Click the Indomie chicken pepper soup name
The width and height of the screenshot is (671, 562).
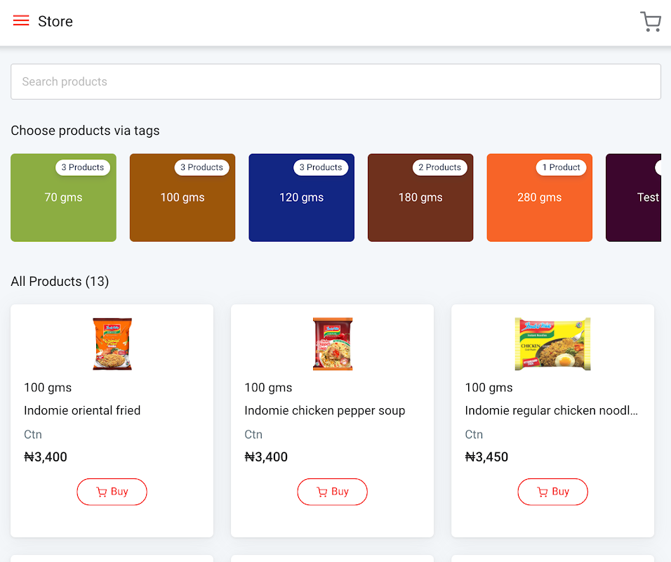[324, 410]
